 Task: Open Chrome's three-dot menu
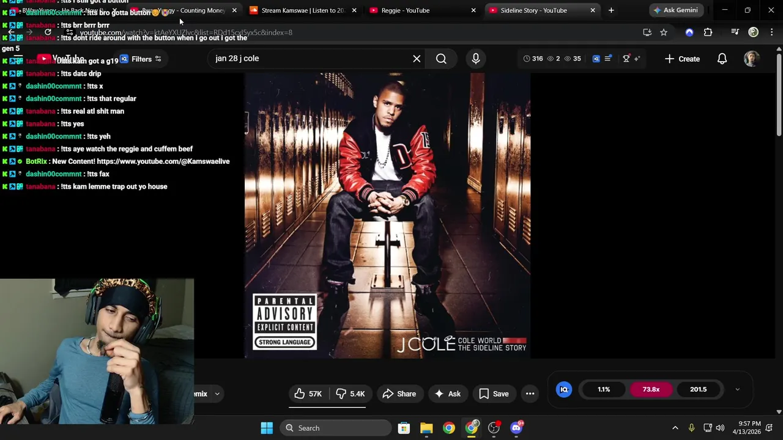coord(771,32)
